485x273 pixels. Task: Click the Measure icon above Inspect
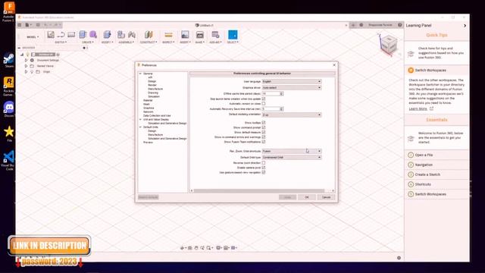coord(168,35)
